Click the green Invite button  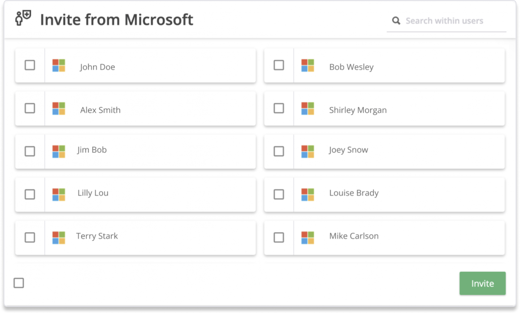482,283
